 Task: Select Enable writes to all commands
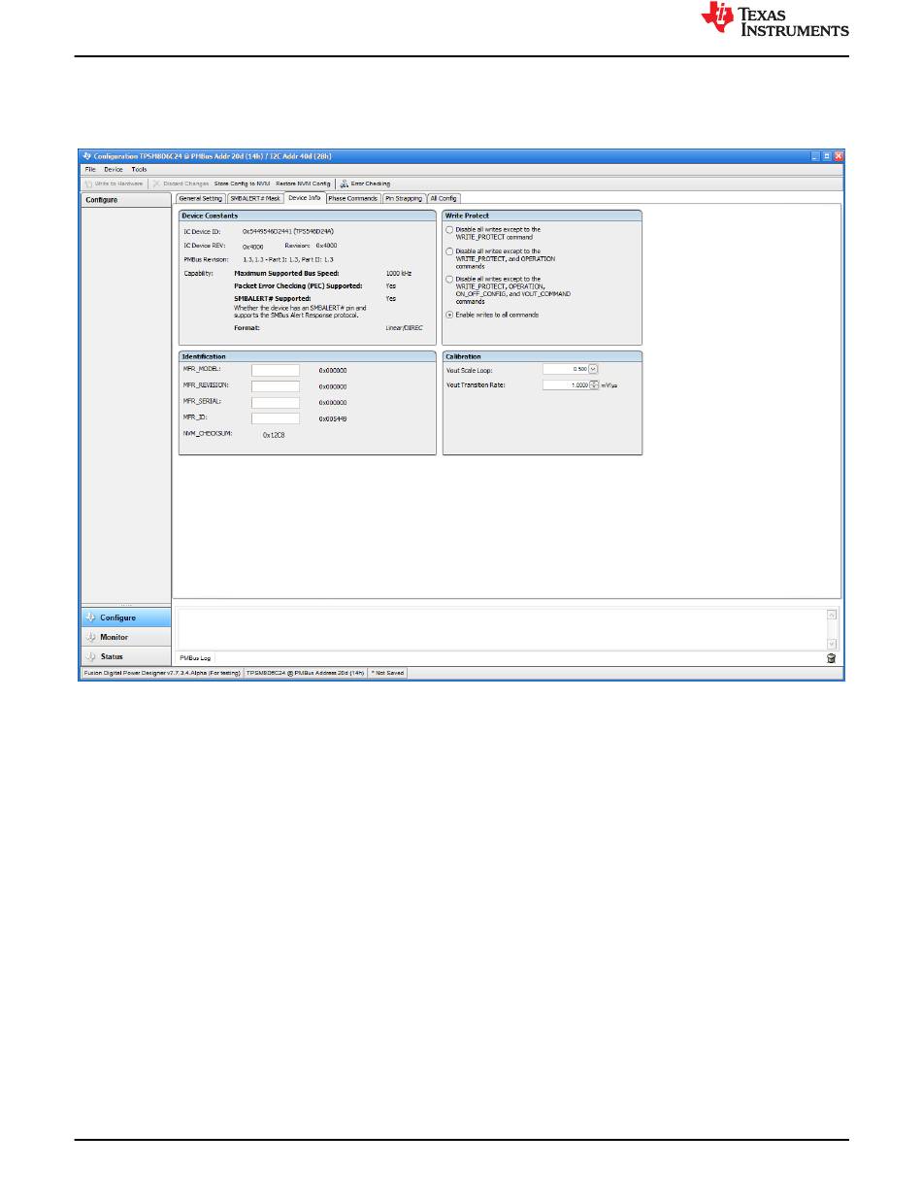[x=449, y=315]
